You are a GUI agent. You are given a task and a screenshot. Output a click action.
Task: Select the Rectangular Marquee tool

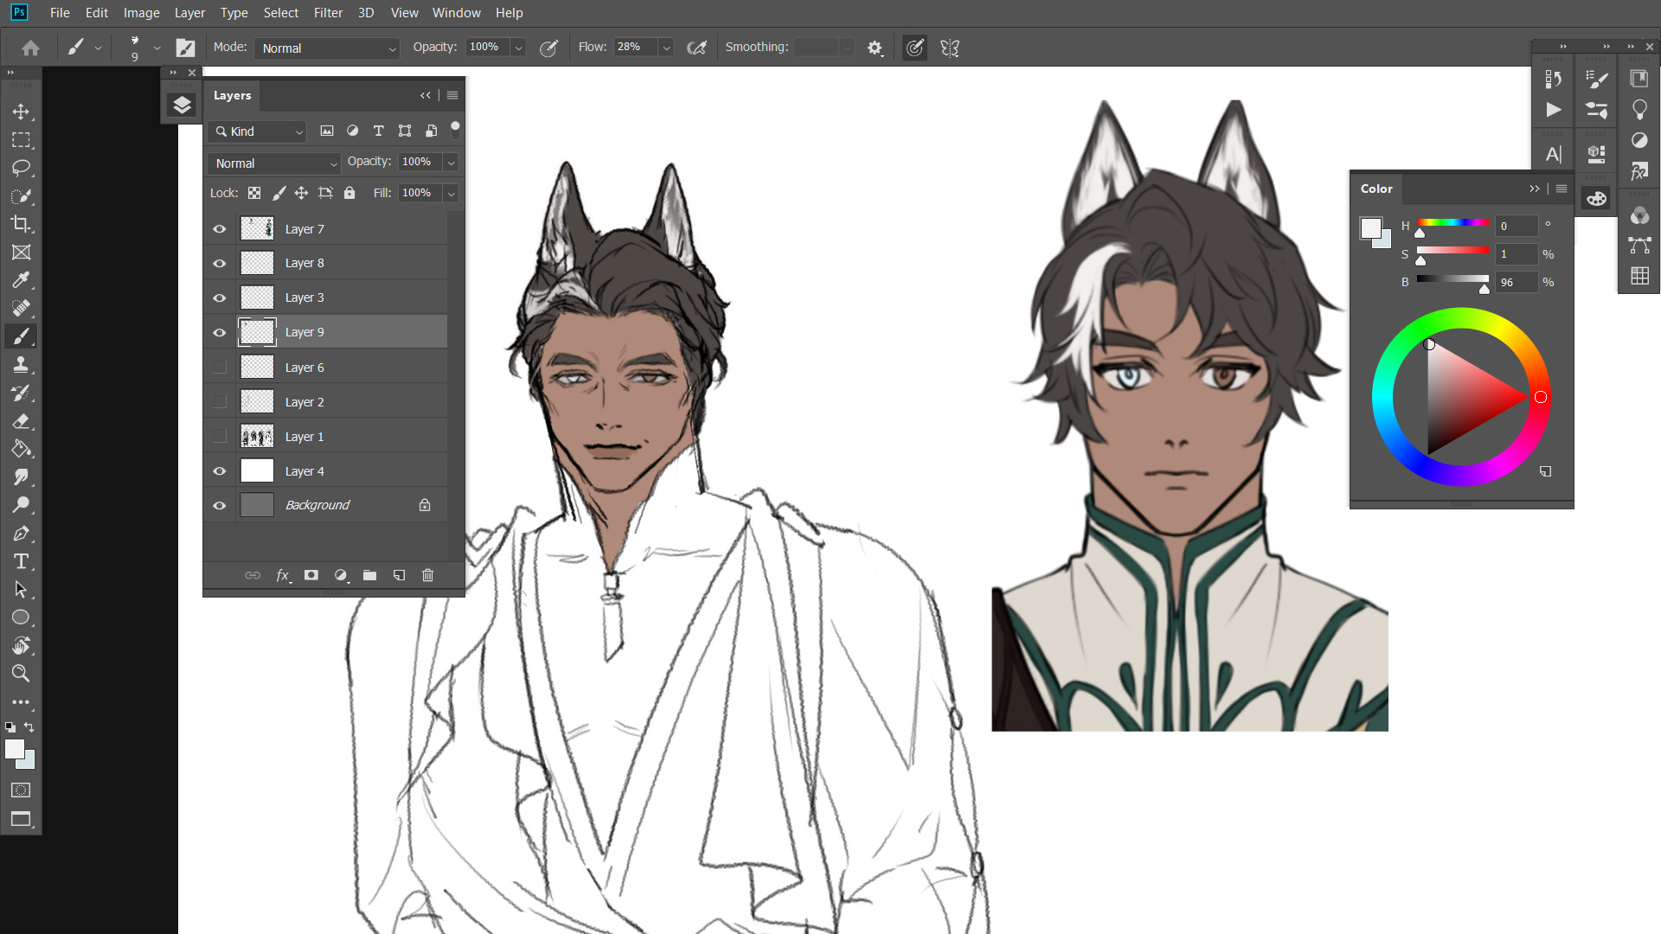[x=21, y=140]
